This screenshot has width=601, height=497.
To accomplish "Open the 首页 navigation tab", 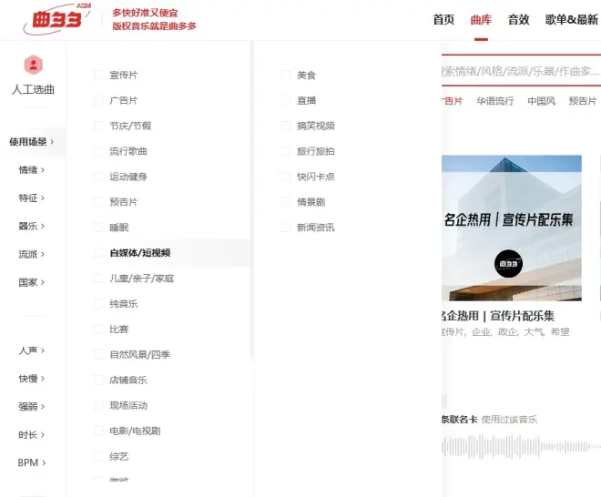I will point(443,20).
